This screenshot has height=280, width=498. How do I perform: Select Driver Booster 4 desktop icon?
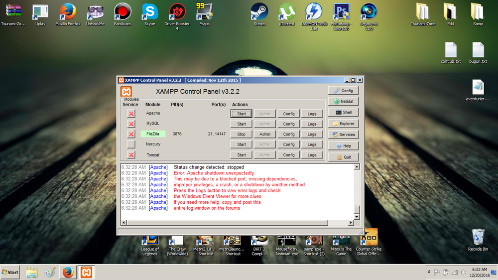pyautogui.click(x=177, y=16)
